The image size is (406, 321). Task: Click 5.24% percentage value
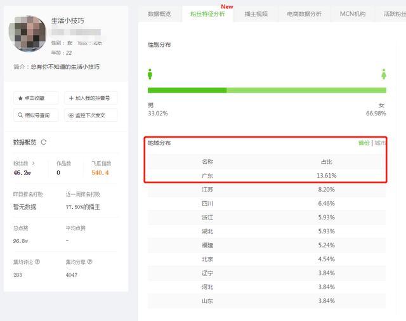pos(327,245)
